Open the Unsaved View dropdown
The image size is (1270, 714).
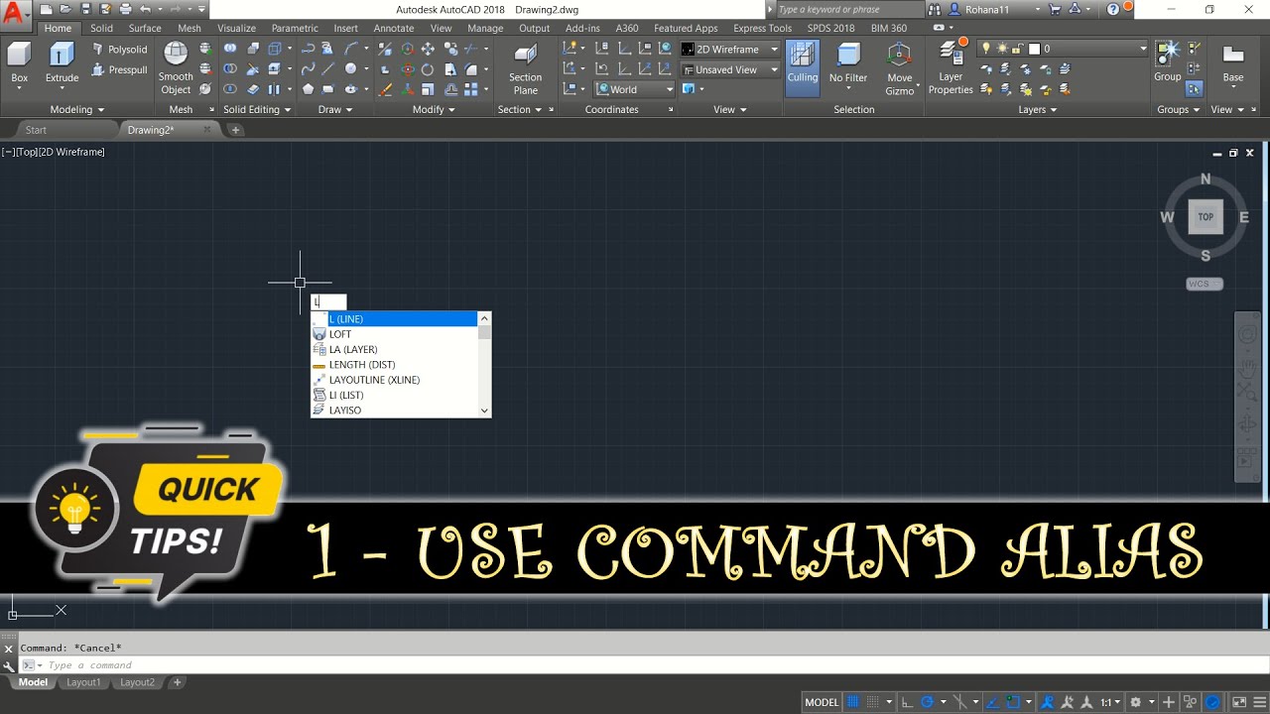pyautogui.click(x=730, y=69)
